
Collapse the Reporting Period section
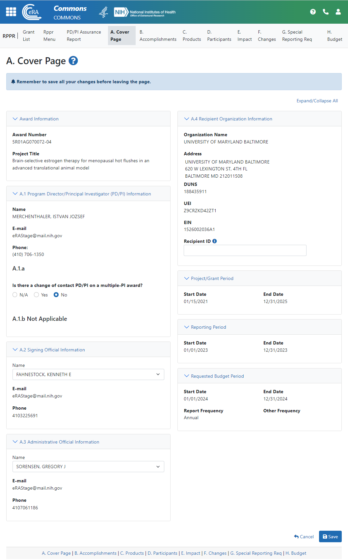pyautogui.click(x=187, y=327)
